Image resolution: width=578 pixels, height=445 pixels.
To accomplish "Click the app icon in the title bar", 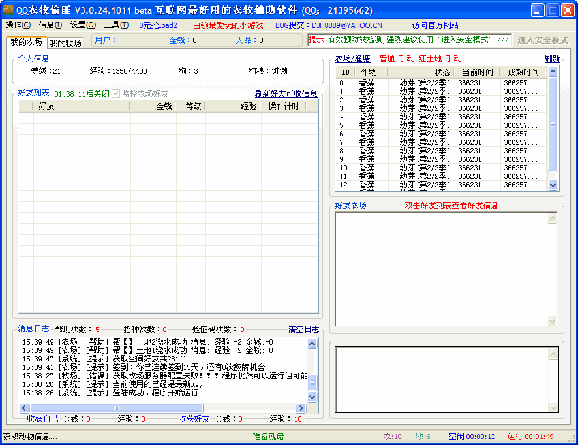I will point(8,10).
